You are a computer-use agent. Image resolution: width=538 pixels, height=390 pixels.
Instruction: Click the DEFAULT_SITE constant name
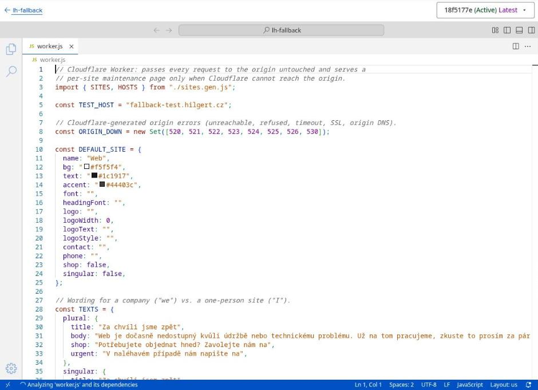tap(102, 149)
